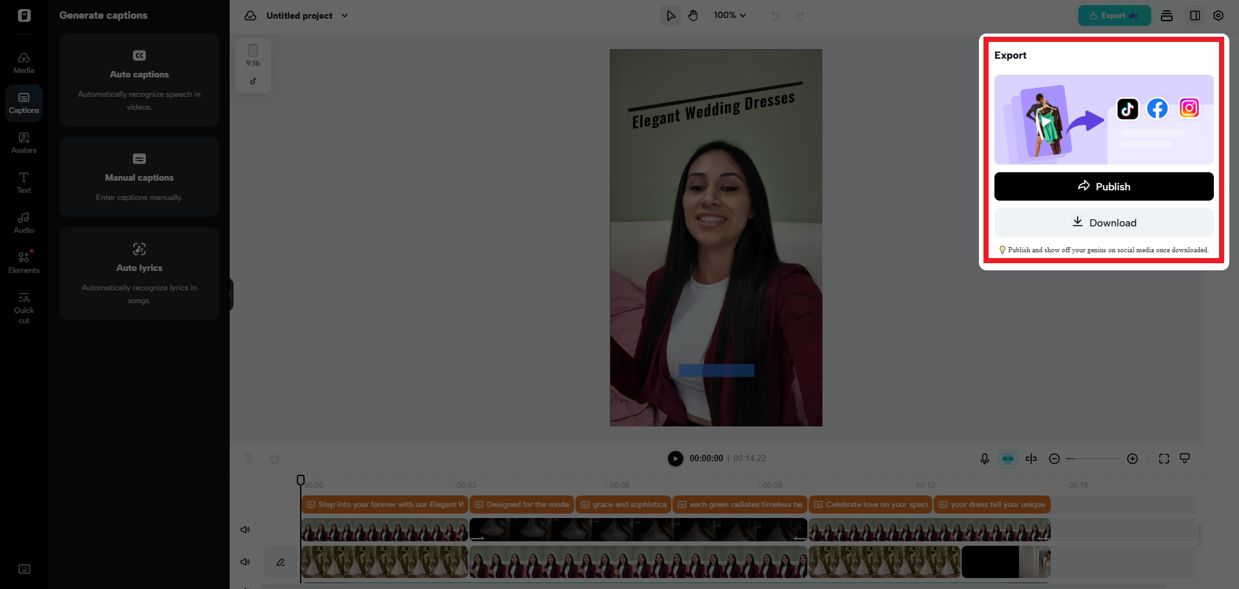Select the Elements panel
Screen dimensions: 1239x589
(x=23, y=261)
